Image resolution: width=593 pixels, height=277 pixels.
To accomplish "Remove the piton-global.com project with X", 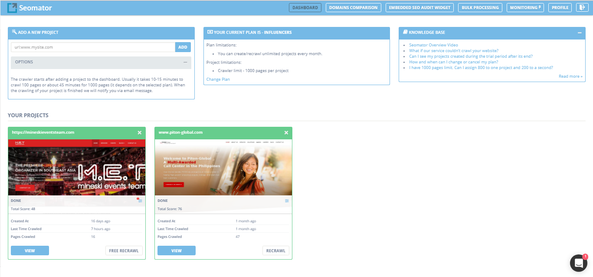I will (286, 133).
